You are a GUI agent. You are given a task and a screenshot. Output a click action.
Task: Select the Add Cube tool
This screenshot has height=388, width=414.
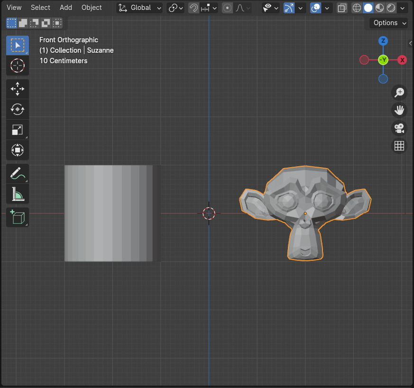pyautogui.click(x=18, y=218)
